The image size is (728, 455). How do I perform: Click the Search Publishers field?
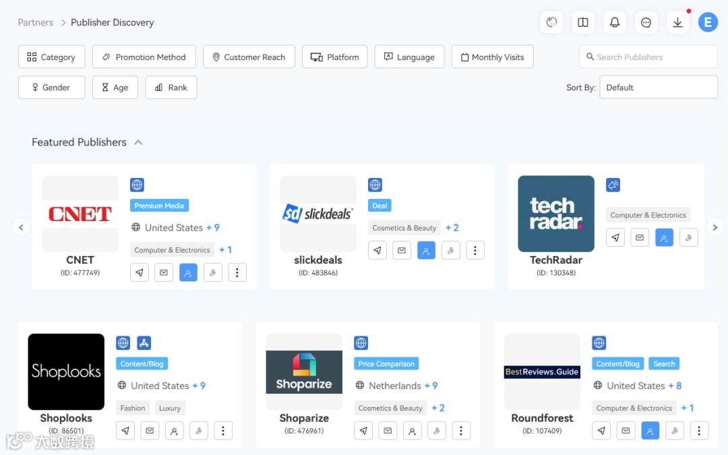coord(648,57)
